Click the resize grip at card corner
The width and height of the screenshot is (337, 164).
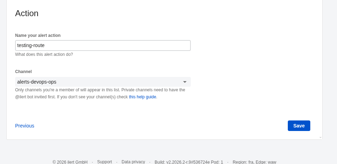point(320,137)
